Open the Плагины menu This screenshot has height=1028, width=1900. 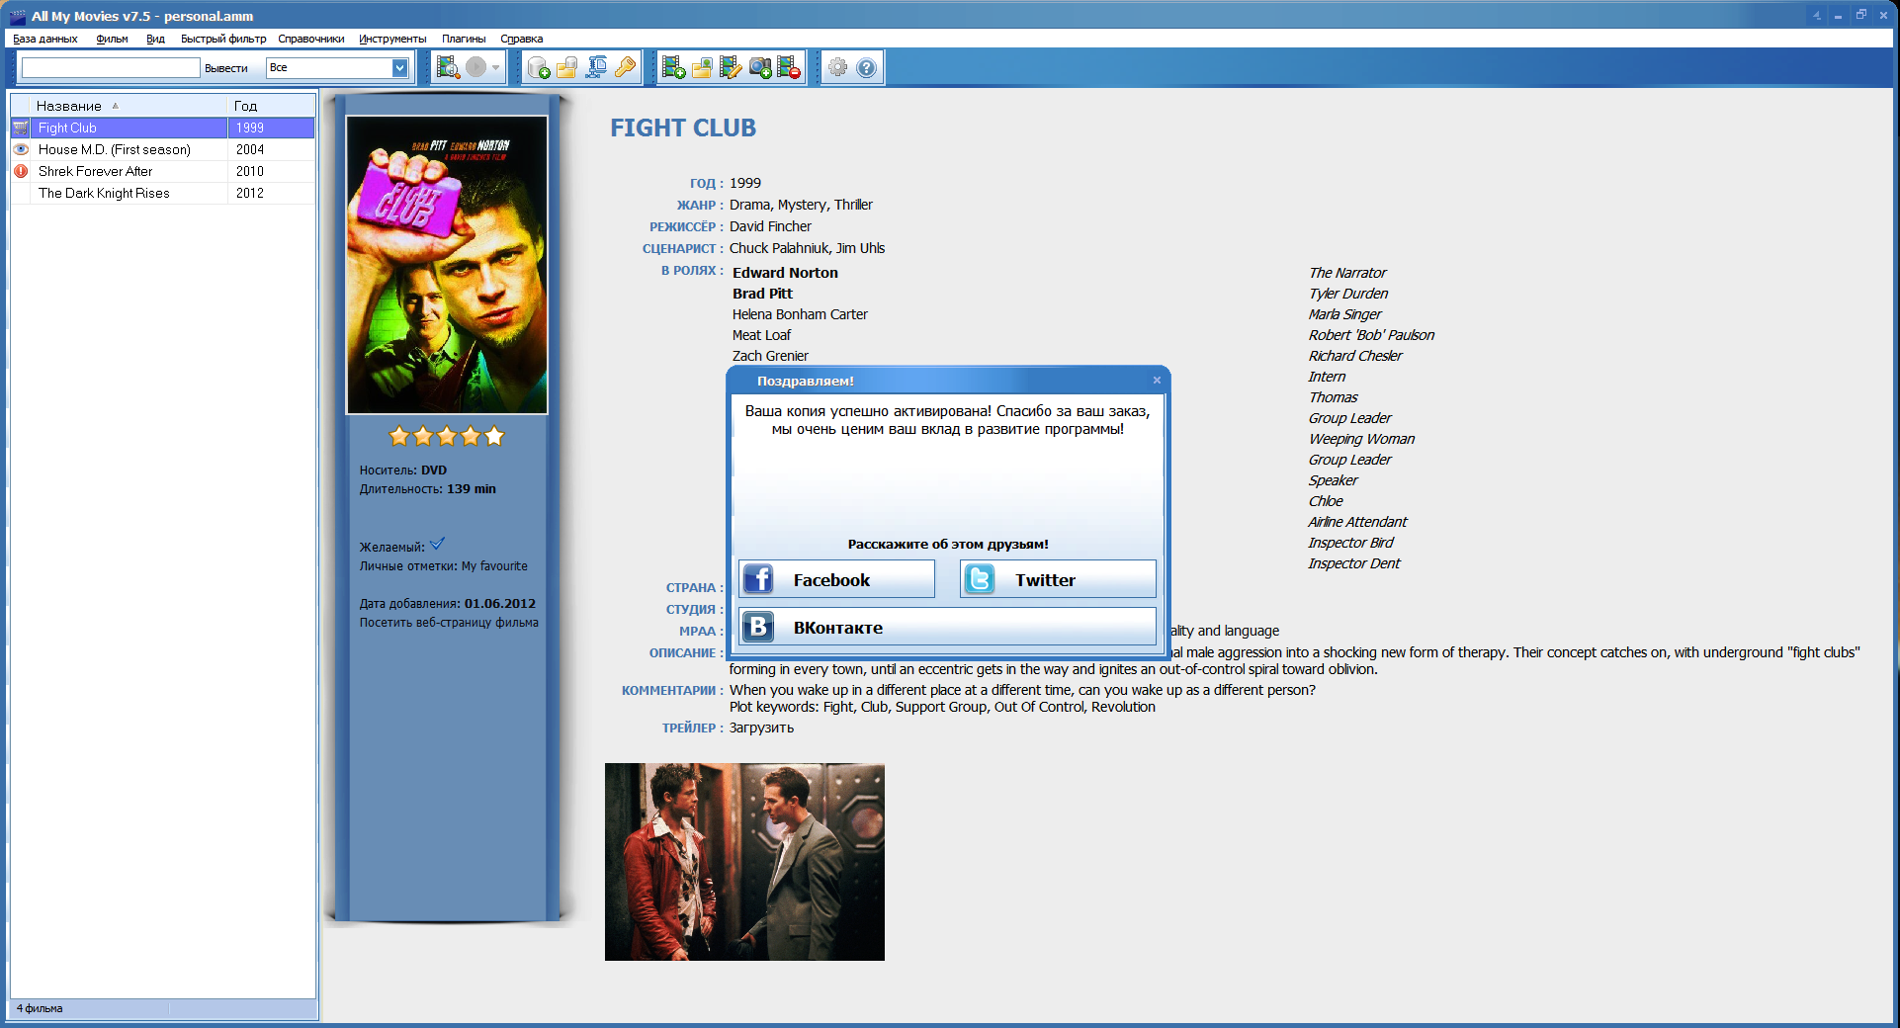pos(463,39)
